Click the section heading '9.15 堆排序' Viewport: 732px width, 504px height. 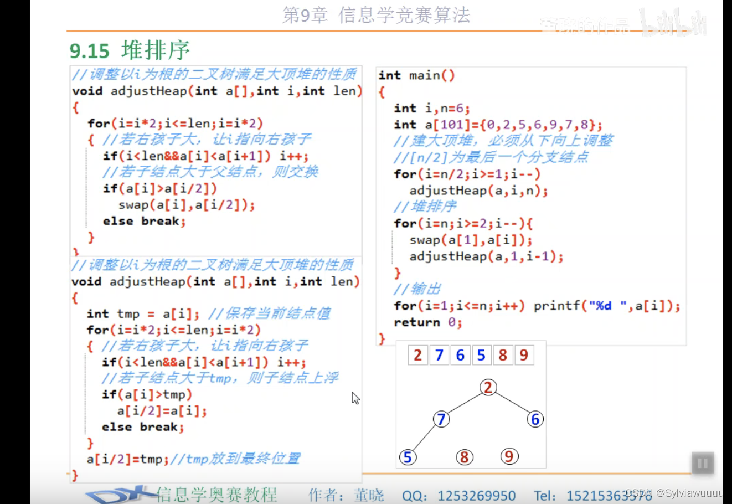point(130,50)
